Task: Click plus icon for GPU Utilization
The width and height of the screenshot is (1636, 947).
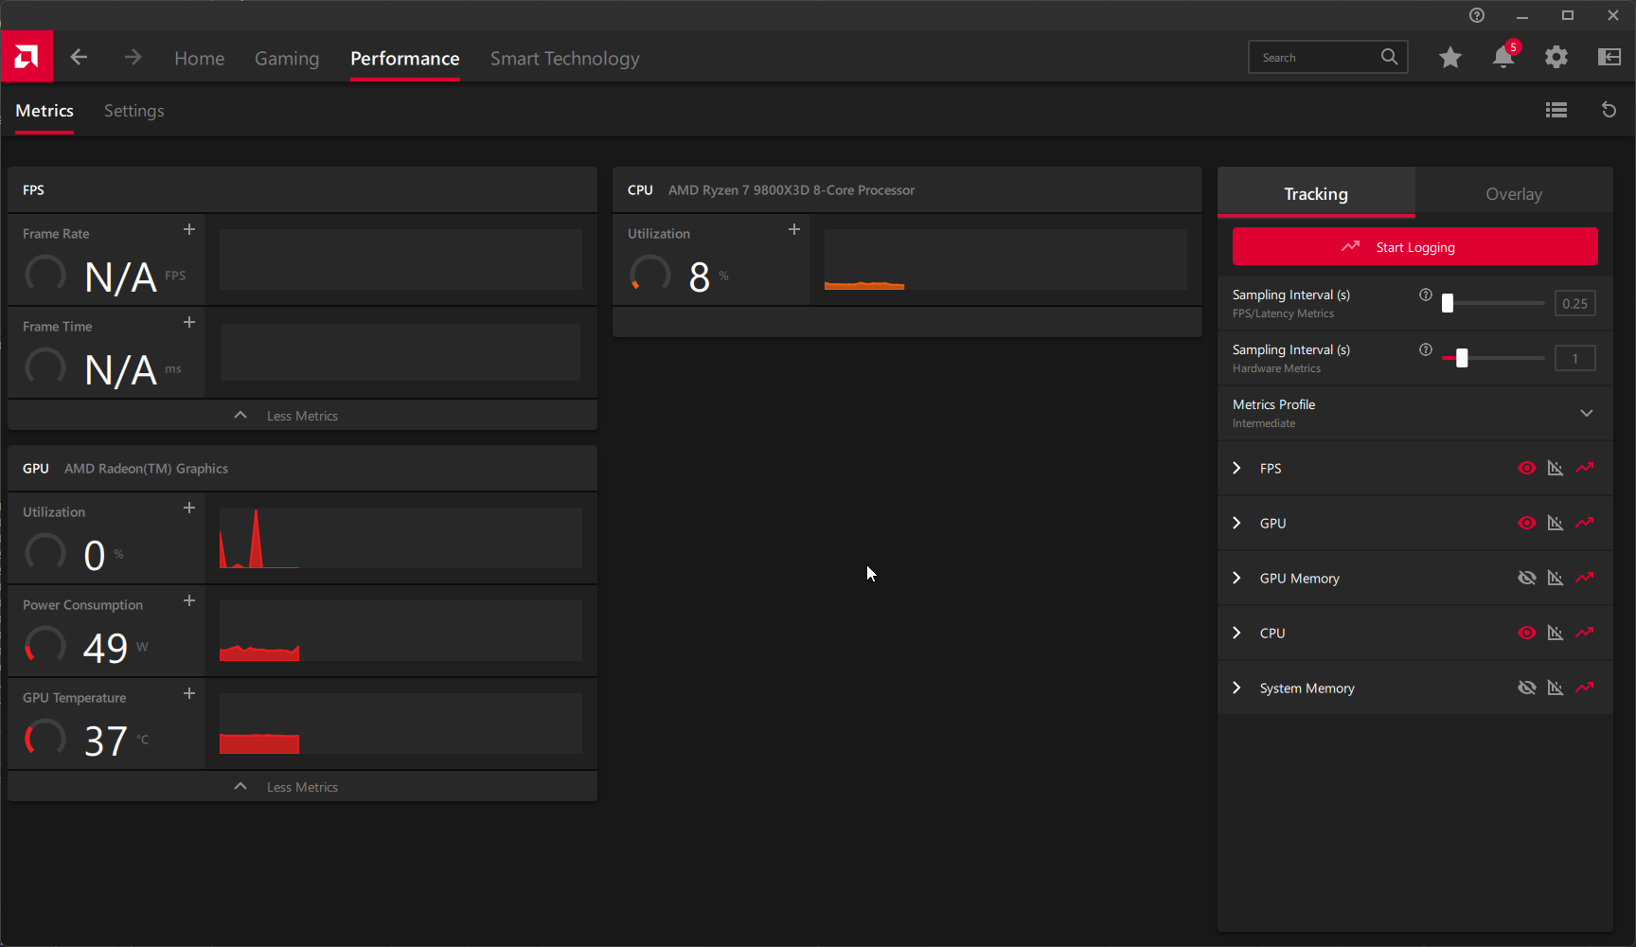Action: click(x=189, y=508)
